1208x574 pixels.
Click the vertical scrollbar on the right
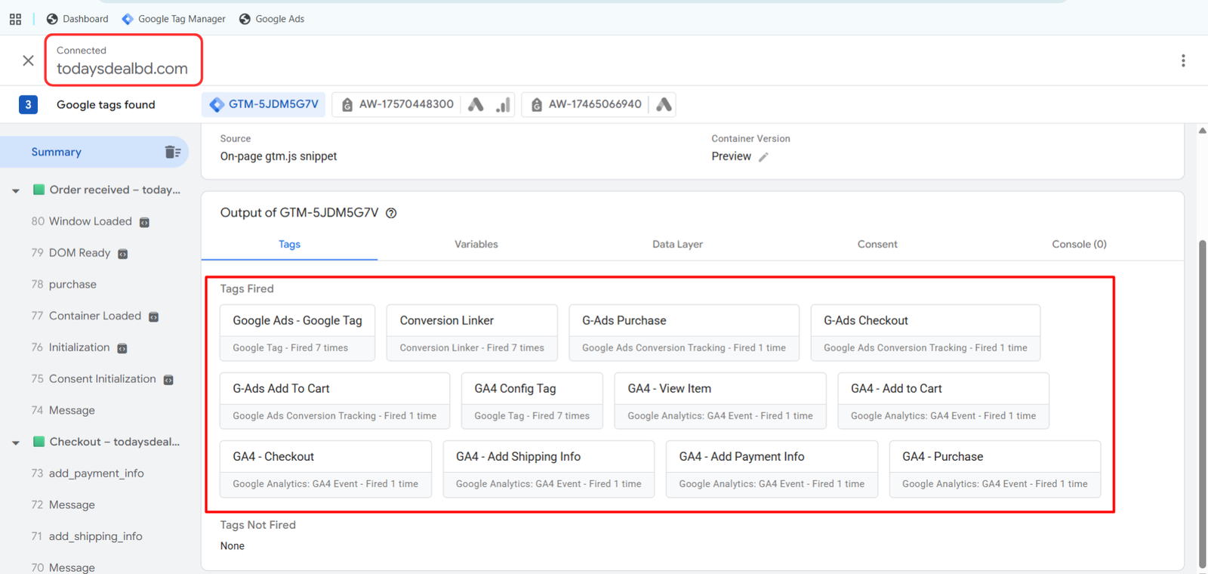(x=1202, y=400)
